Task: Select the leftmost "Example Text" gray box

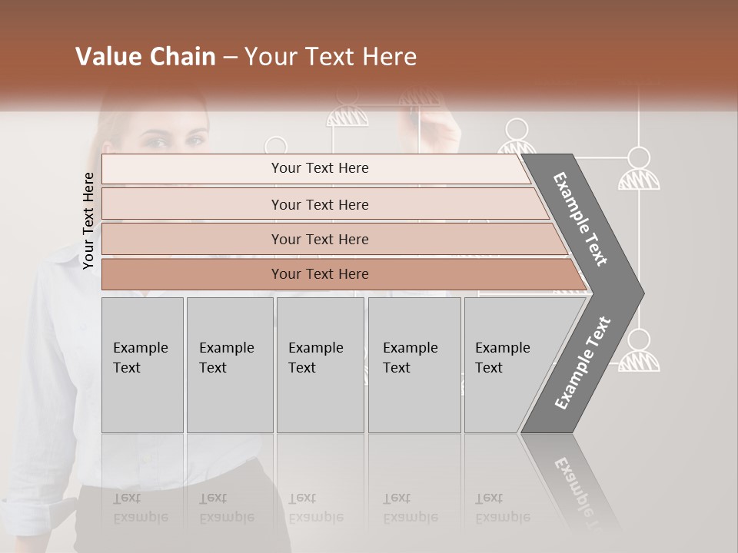Action: pos(142,365)
